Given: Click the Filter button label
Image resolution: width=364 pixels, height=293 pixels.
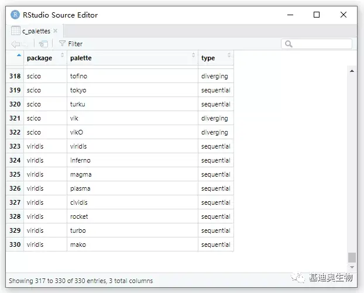Looking at the screenshot, I should [75, 44].
